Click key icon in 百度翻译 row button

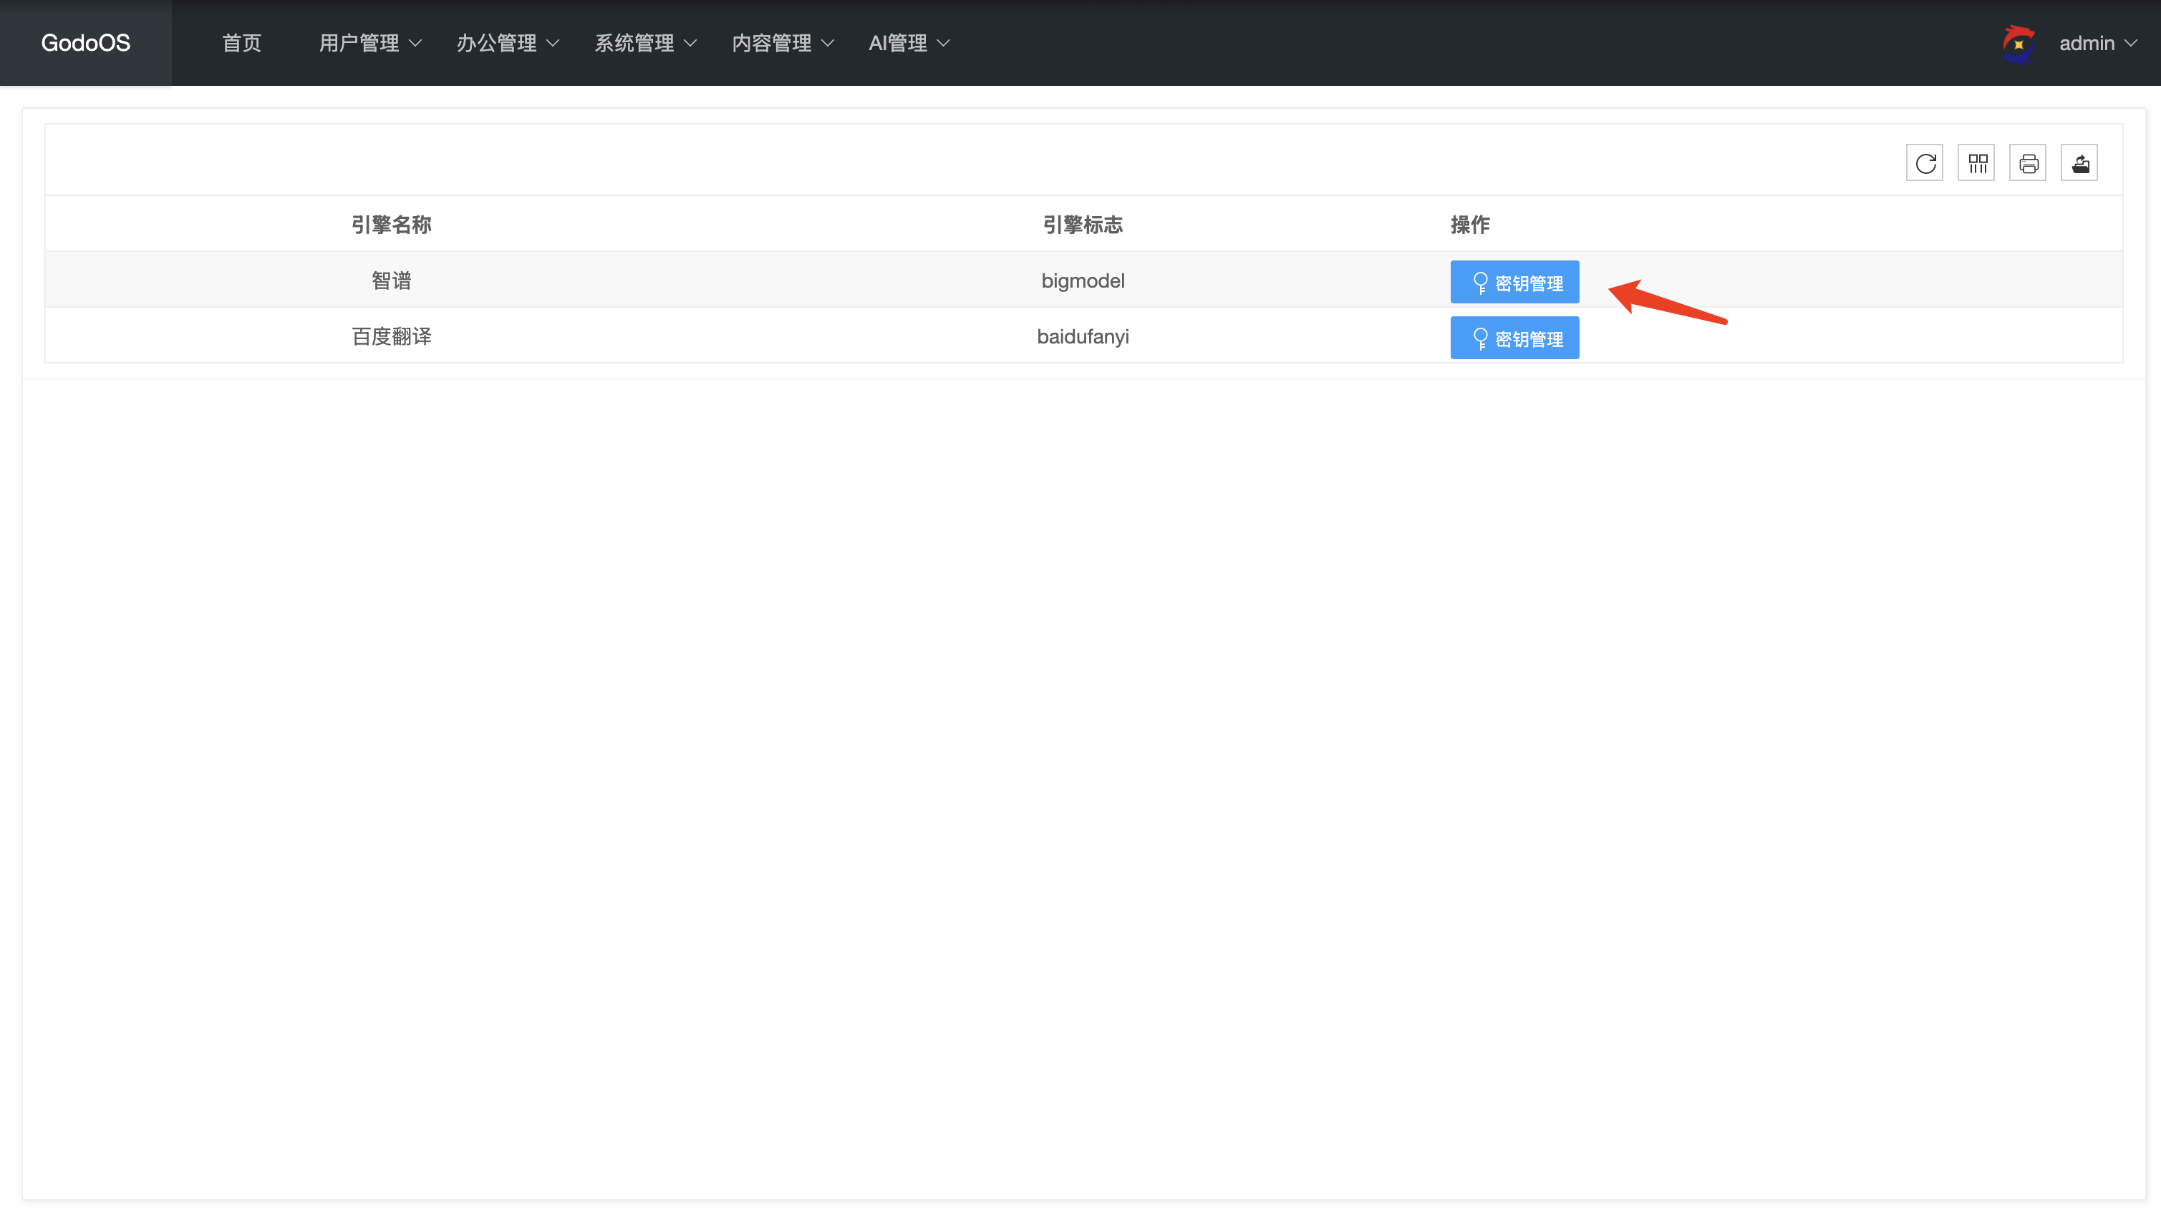point(1480,338)
